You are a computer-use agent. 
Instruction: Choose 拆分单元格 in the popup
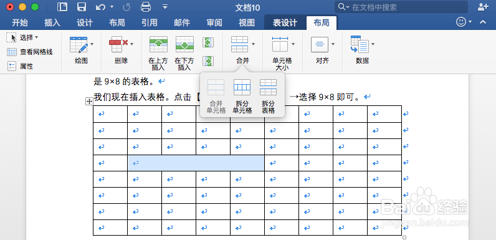[x=242, y=96]
